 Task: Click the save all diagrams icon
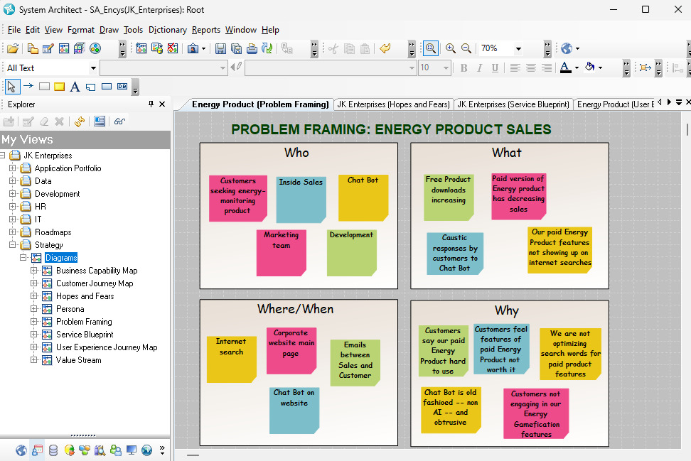coord(236,48)
